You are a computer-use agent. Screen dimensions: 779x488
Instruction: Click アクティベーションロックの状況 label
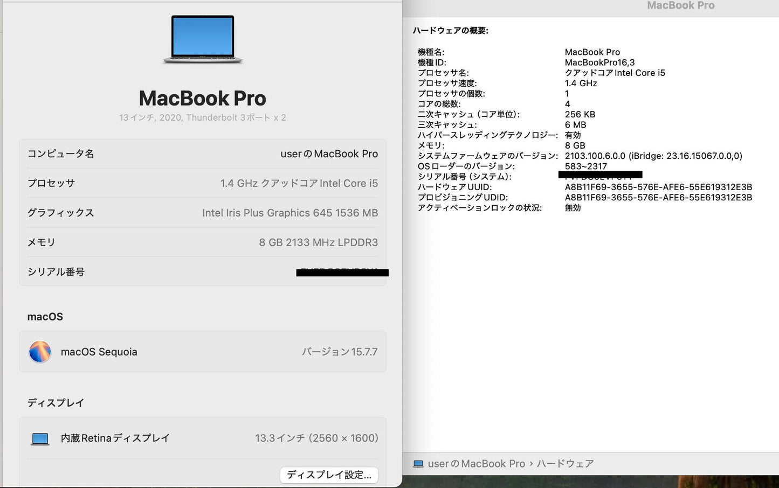pos(480,208)
